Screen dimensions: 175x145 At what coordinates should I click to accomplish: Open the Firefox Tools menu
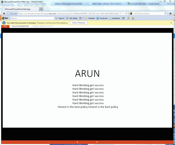(x=37, y=6)
